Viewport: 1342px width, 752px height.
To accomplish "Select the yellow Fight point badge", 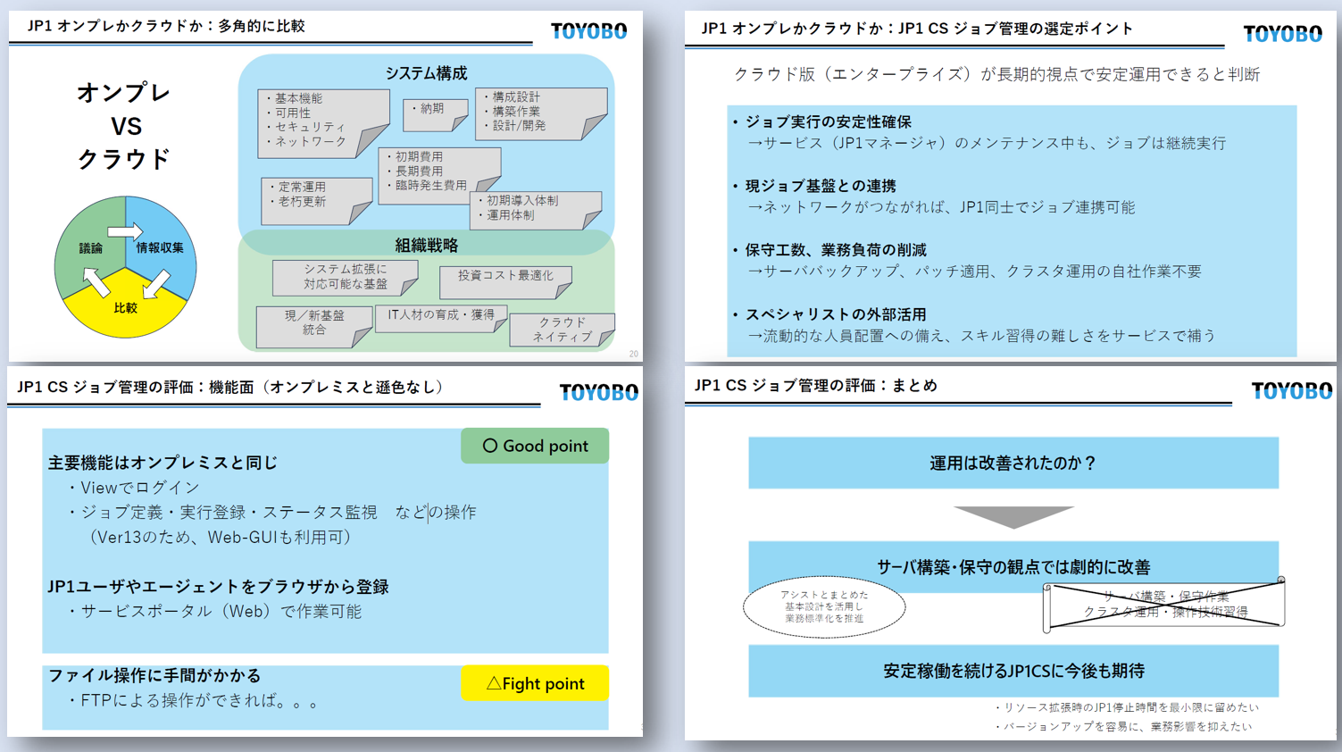I will [x=534, y=683].
